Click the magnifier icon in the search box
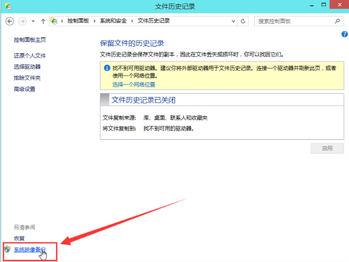This screenshot has height=262, width=349. point(337,21)
